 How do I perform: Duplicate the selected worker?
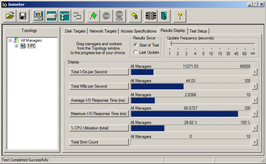tap(78, 16)
